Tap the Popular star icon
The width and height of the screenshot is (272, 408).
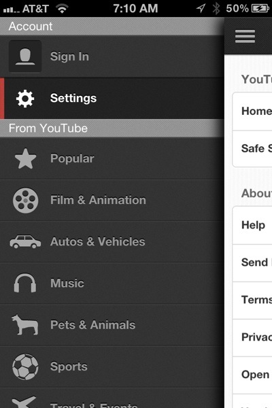coord(25,158)
